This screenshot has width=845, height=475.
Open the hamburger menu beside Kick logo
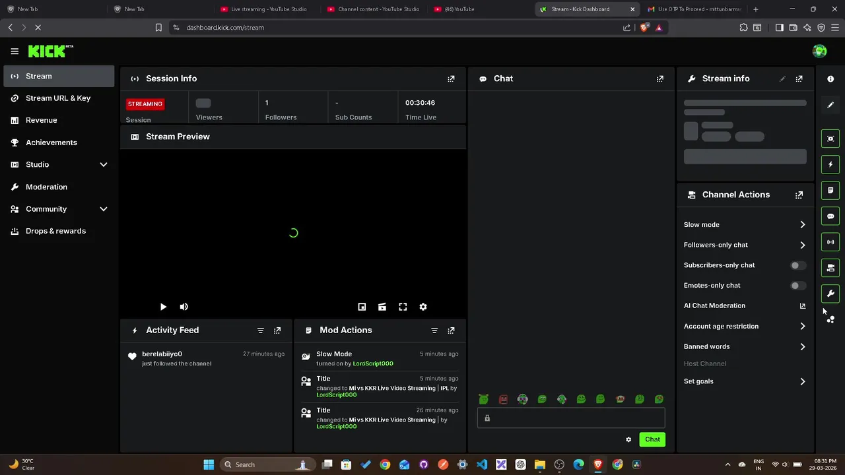click(x=15, y=51)
